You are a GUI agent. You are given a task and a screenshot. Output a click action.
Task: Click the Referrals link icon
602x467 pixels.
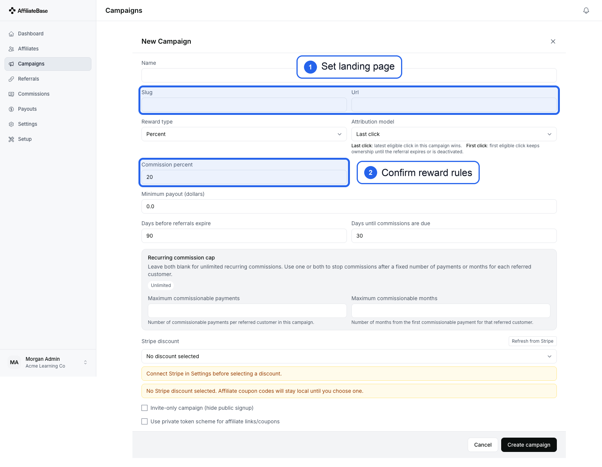pos(11,79)
